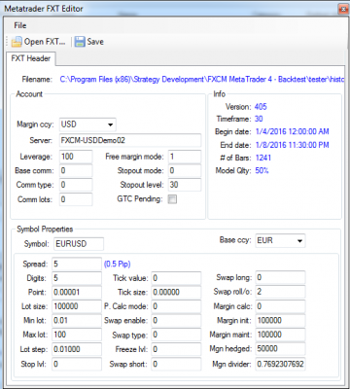Click the Filename path text
This screenshot has width=350, height=389.
point(202,80)
